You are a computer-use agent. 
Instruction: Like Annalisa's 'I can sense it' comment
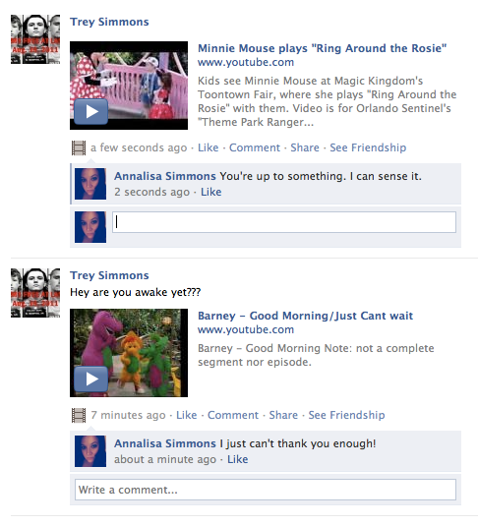tap(211, 192)
